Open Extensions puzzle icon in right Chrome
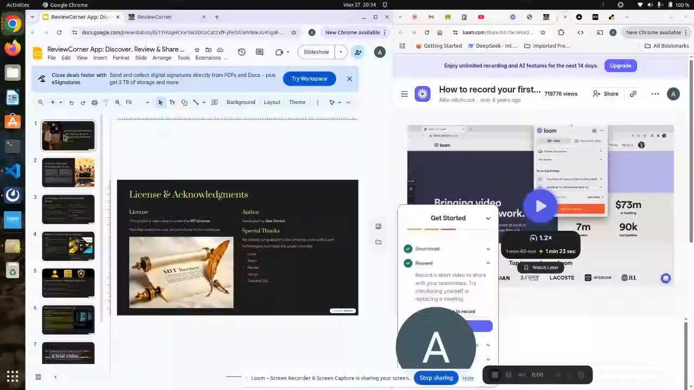The height and width of the screenshot is (390, 694). (x=561, y=32)
